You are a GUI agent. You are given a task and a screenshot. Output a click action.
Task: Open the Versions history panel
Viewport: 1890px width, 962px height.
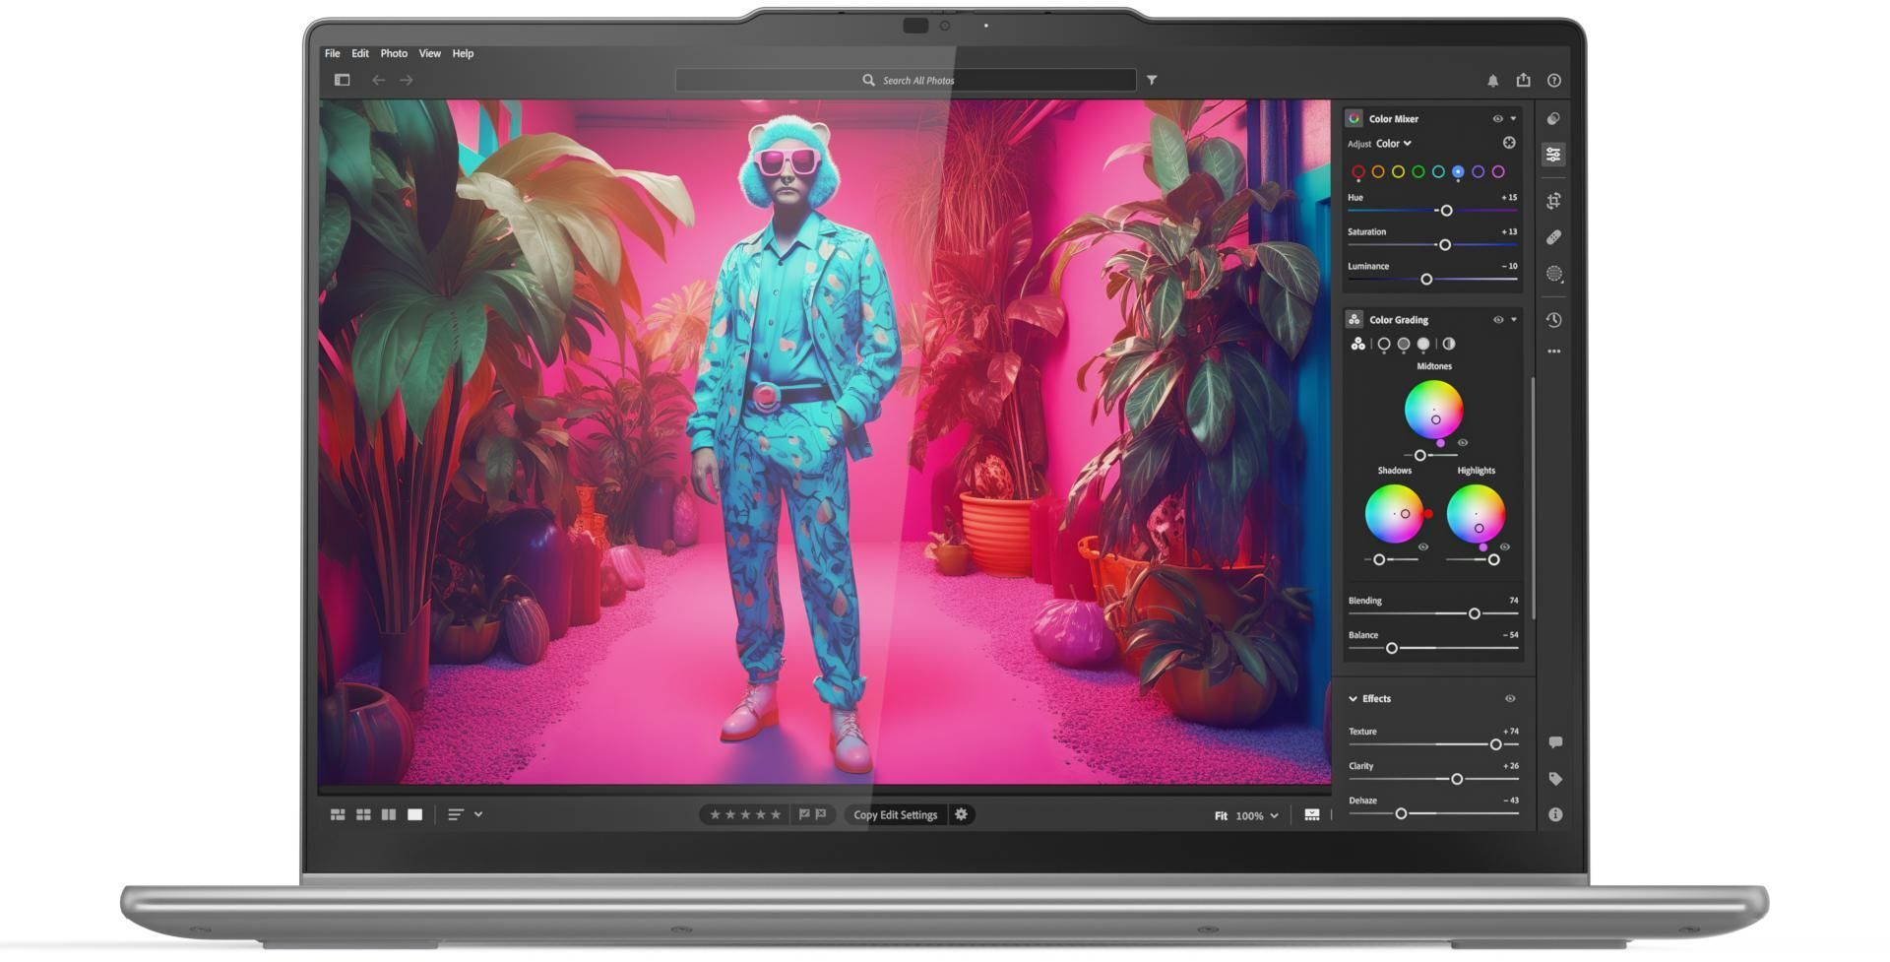pyautogui.click(x=1554, y=319)
